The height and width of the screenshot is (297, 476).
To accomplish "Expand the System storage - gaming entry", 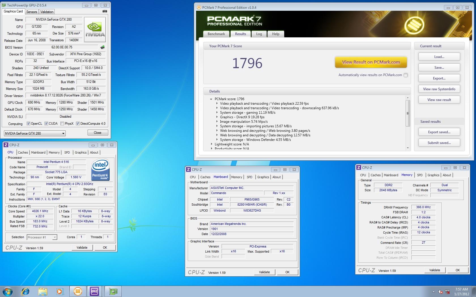I will [217, 113].
